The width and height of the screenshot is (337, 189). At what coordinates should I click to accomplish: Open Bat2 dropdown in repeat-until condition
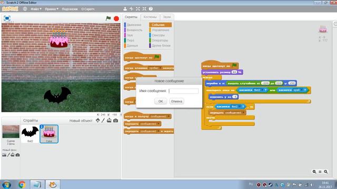[x=262, y=90]
